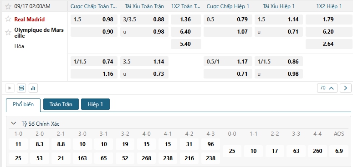Image resolution: width=353 pixels, height=167 pixels.
Task: Click the live stream play icon
Action: click(10, 88)
